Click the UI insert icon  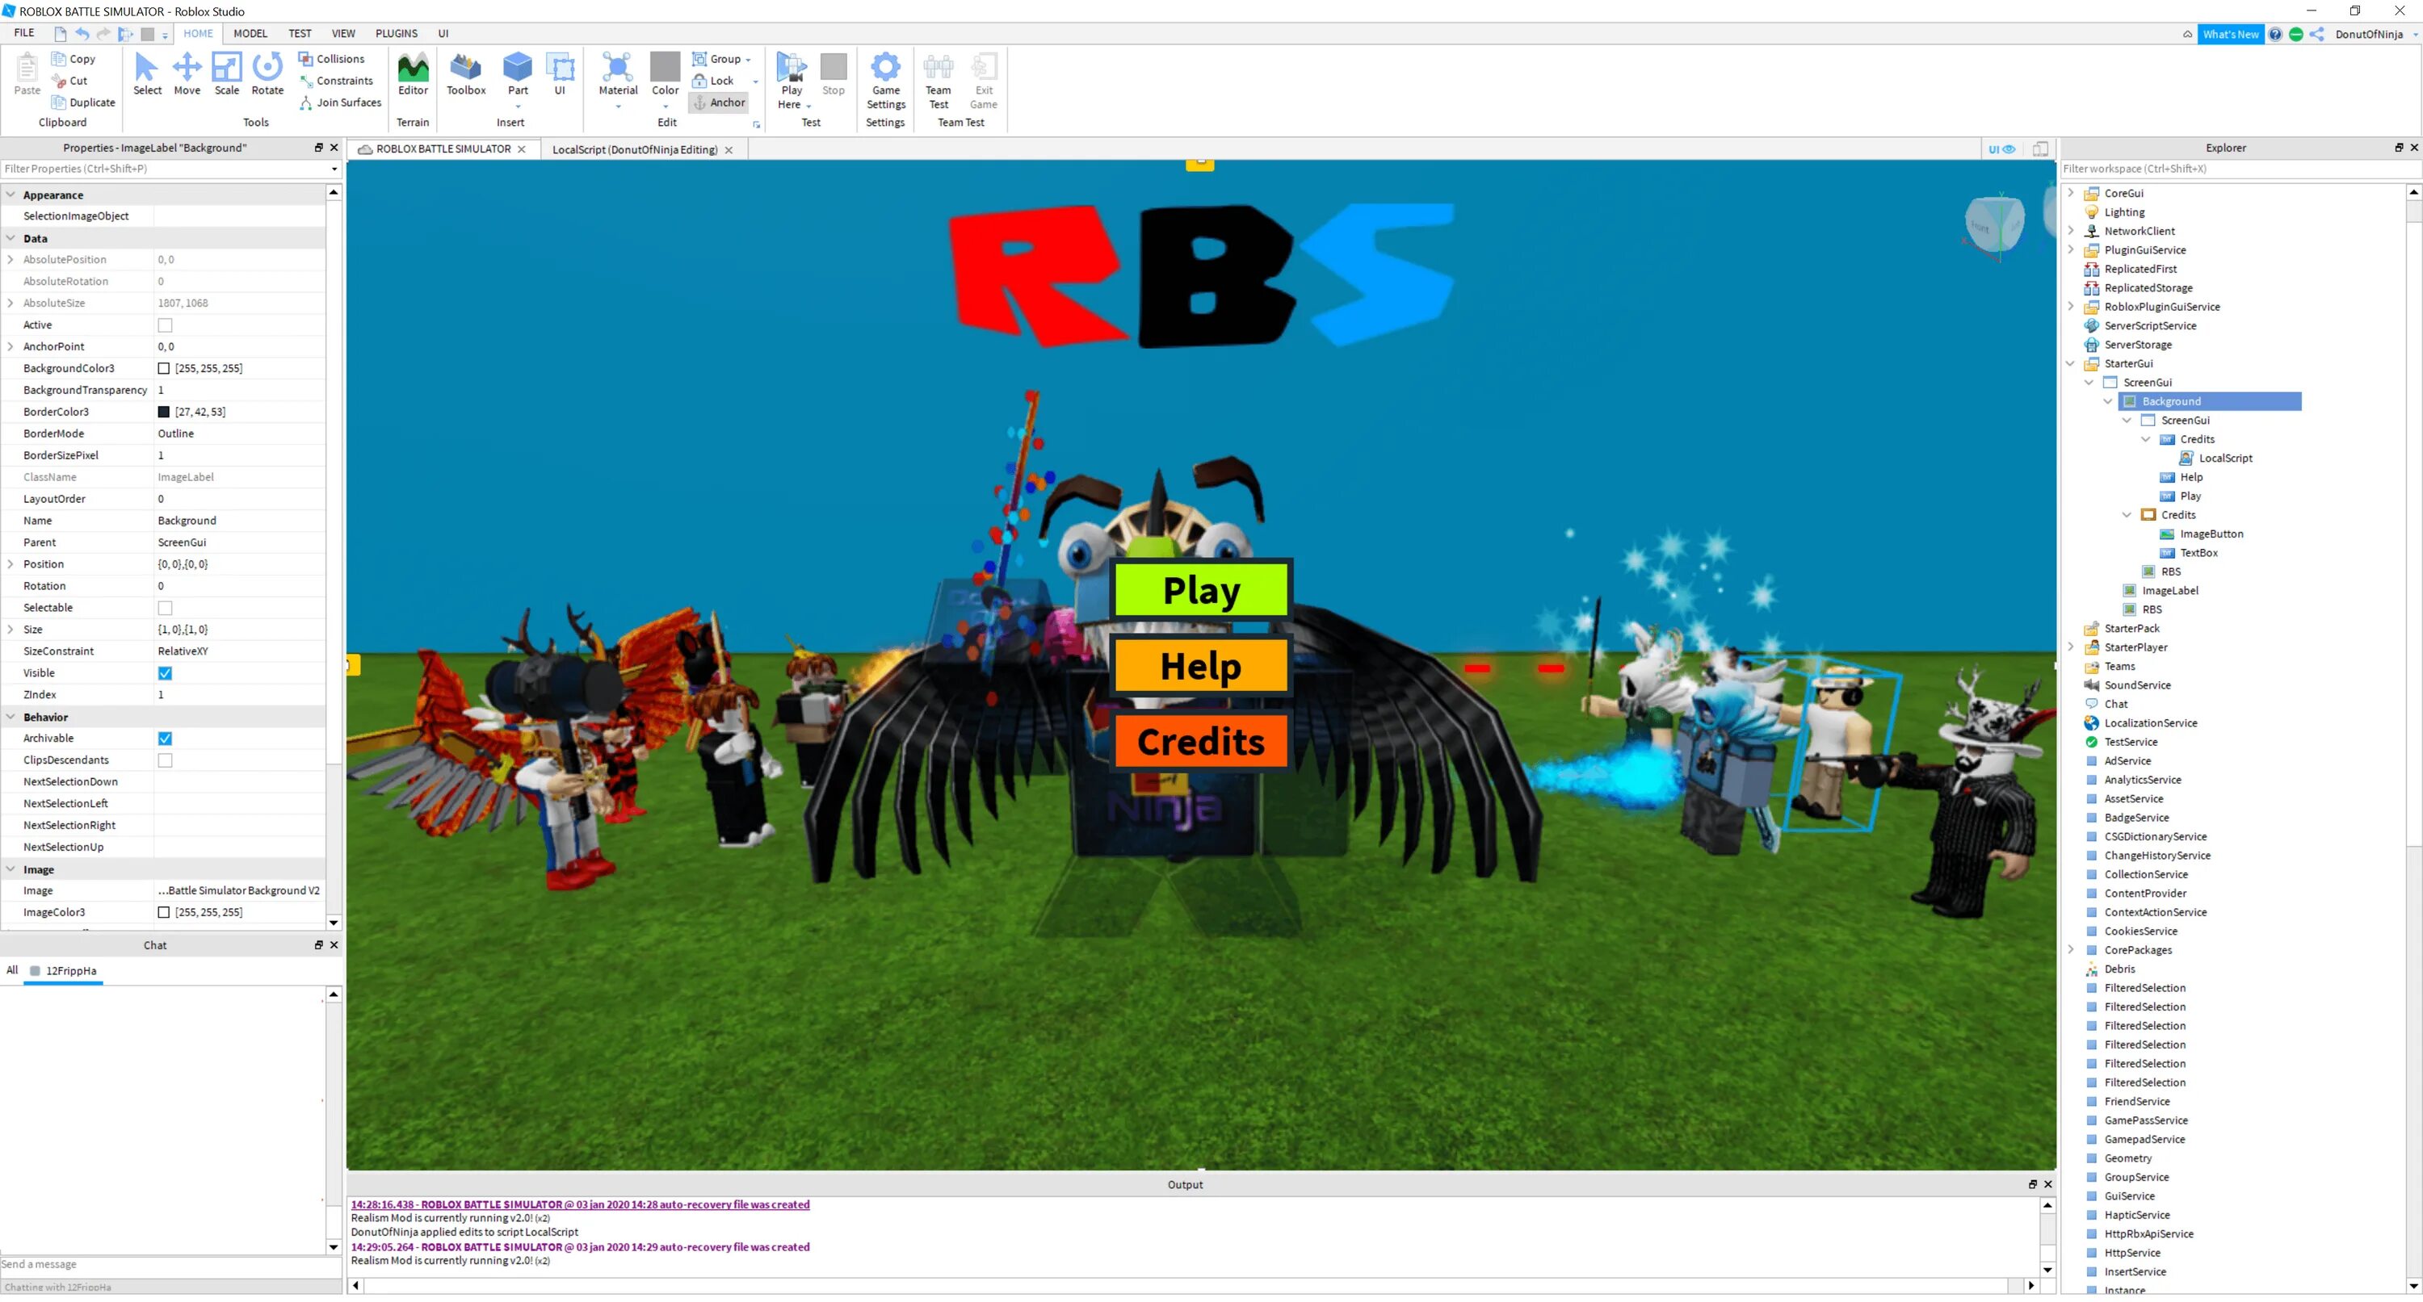point(560,73)
